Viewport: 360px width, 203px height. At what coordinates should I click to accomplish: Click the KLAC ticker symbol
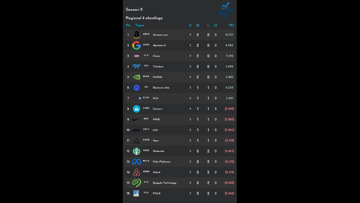146,98
